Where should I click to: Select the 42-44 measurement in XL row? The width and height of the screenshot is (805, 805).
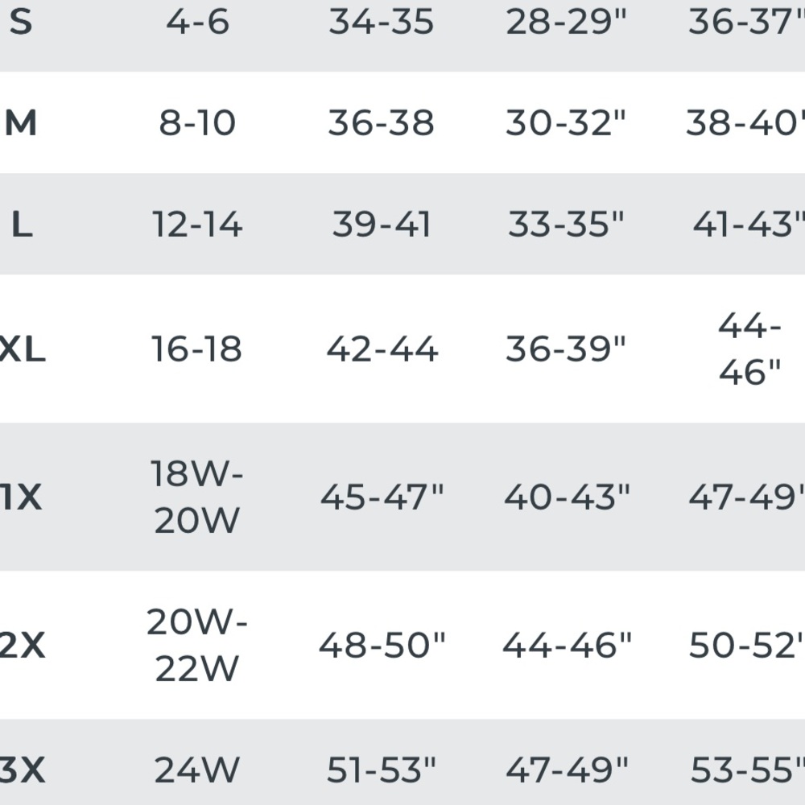382,350
